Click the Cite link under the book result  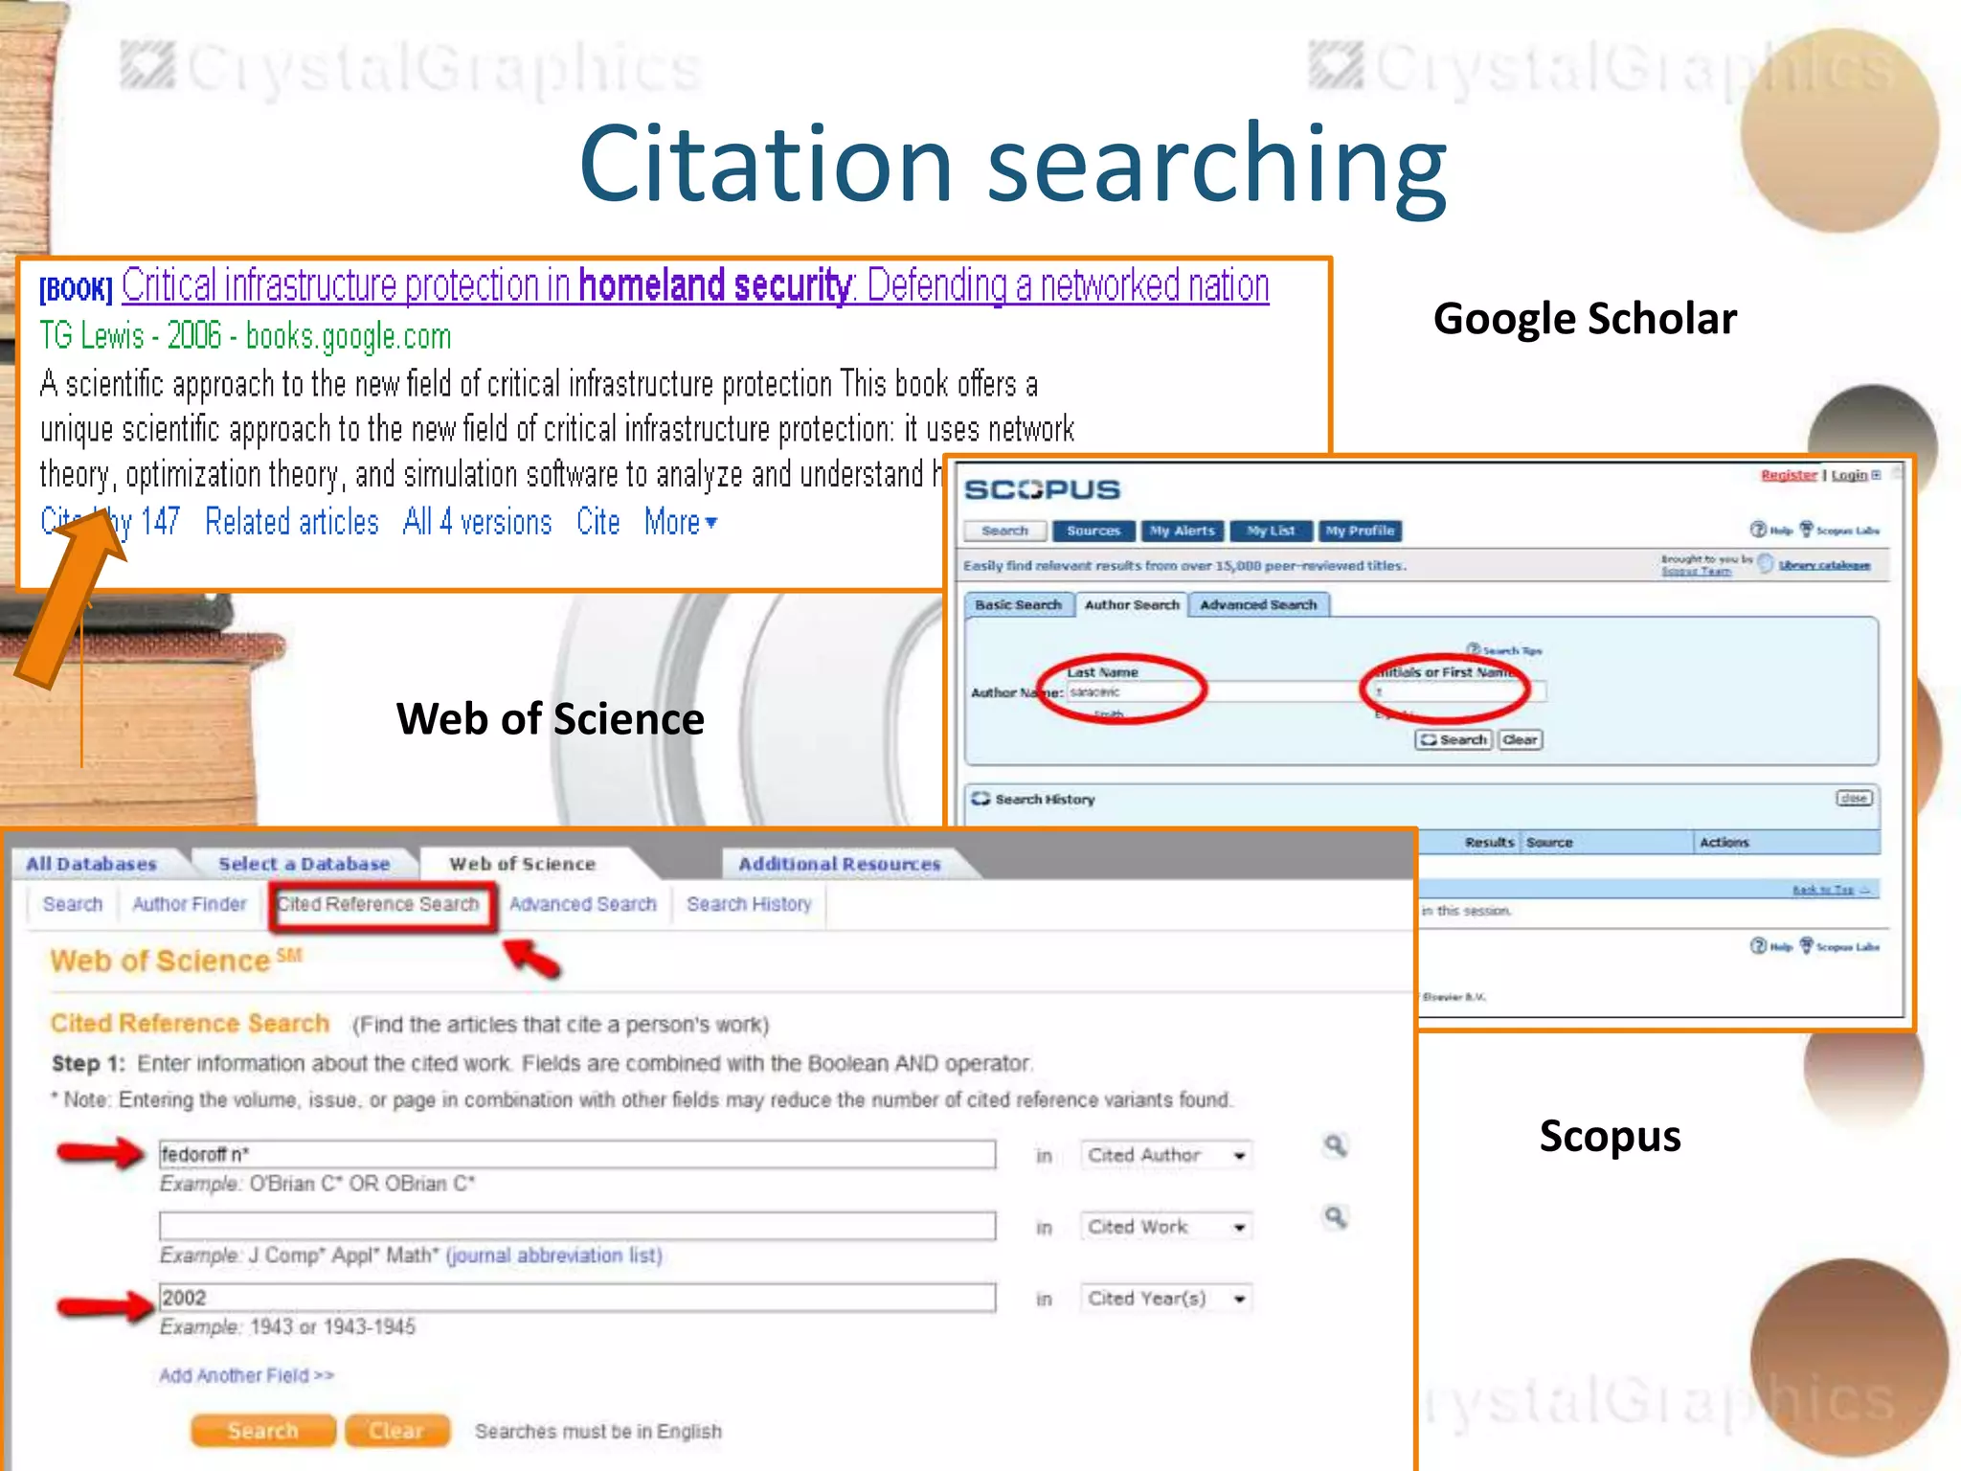(x=598, y=522)
